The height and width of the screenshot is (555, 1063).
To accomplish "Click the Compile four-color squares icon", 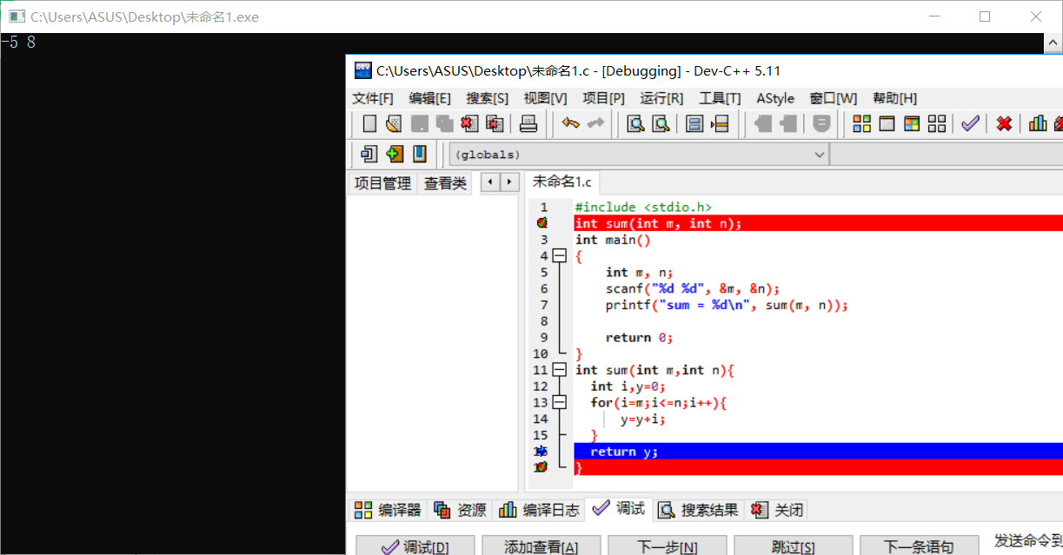I will coord(861,123).
